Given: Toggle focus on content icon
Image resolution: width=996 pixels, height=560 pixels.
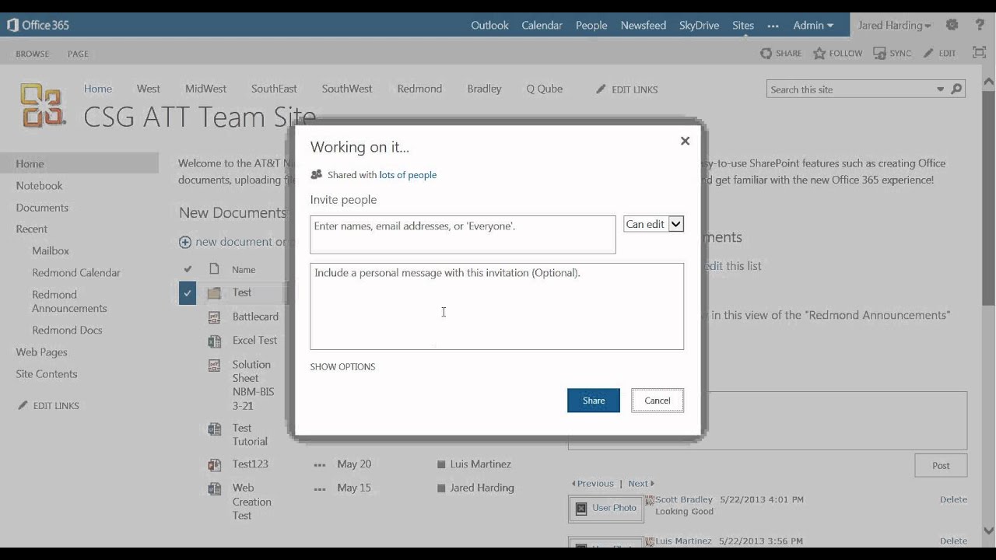Looking at the screenshot, I should 980,52.
